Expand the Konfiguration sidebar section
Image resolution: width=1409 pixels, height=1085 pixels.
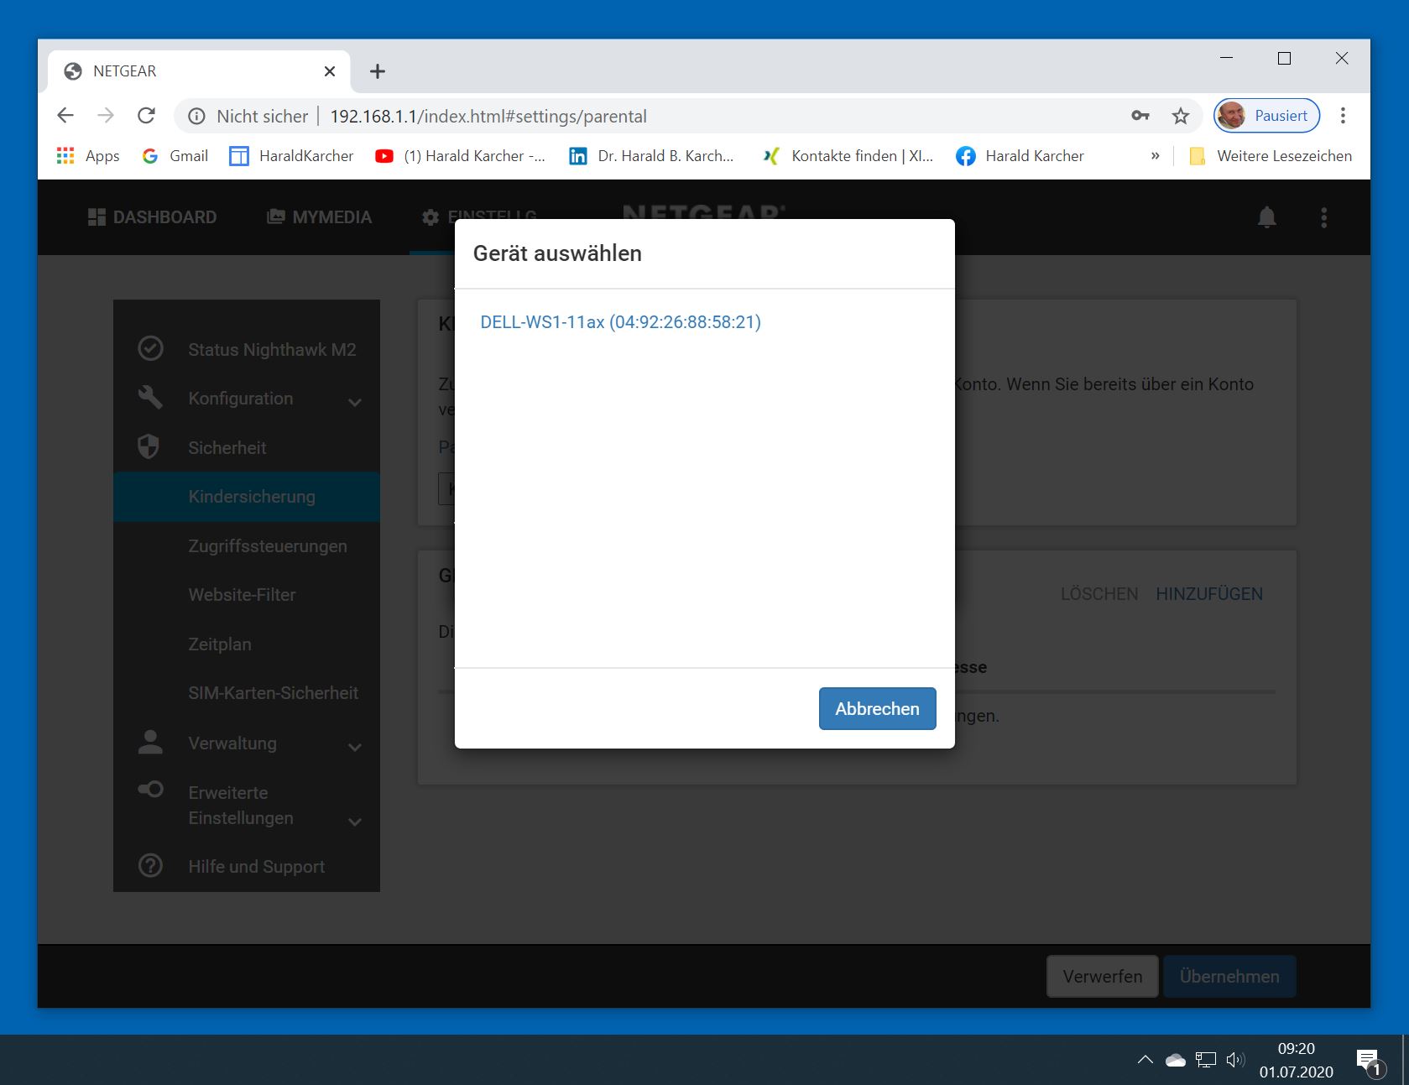click(247, 399)
